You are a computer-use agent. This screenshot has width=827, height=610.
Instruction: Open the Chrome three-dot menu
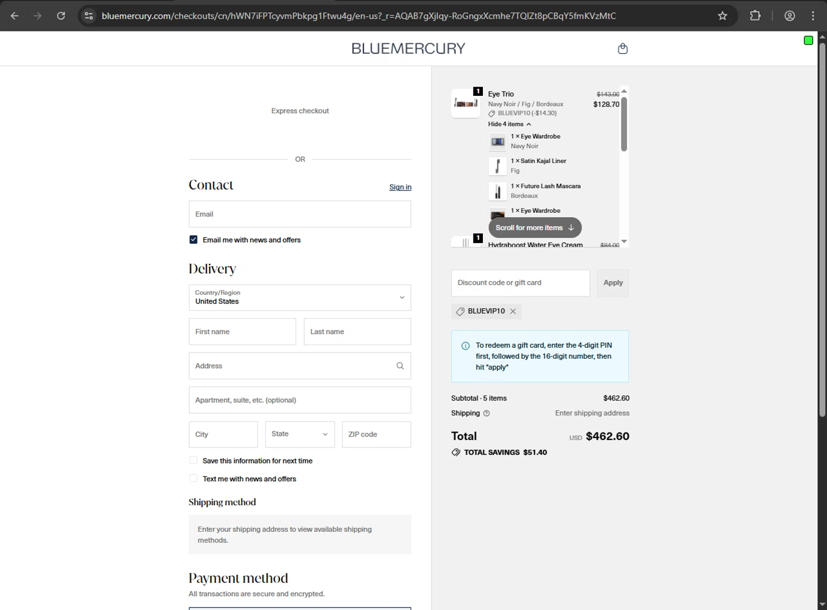click(813, 16)
